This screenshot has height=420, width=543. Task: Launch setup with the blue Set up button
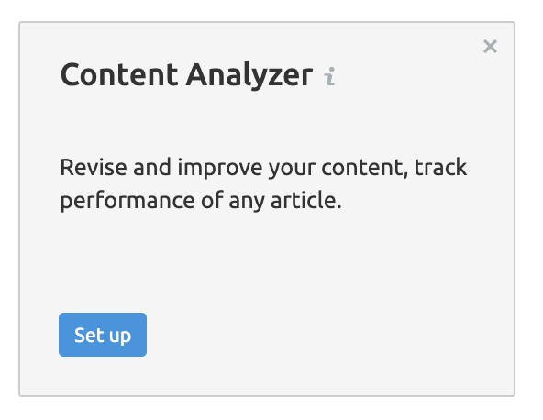103,335
